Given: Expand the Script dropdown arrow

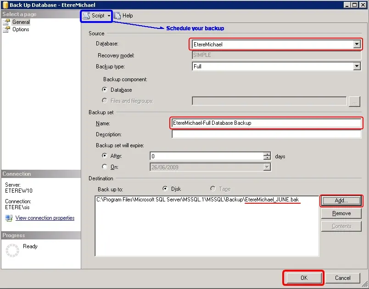Looking at the screenshot, I should tap(109, 16).
